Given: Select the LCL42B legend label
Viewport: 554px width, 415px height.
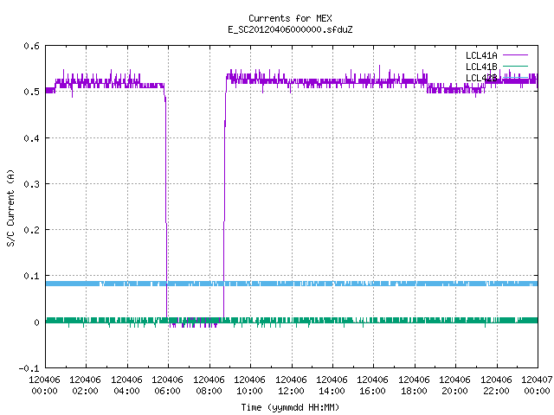Looking at the screenshot, I should coord(481,78).
